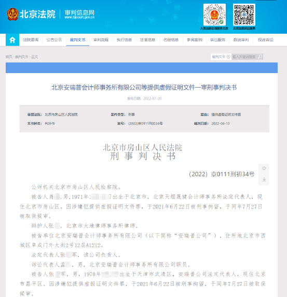Click www.bjcourt.gov.cn site title
Screen dimensions: 287x297
[79, 17]
